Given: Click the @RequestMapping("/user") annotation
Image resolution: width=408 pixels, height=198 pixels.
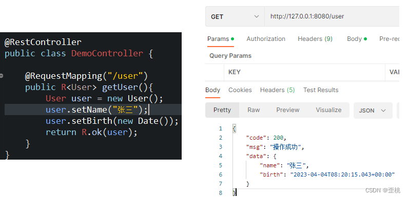Looking at the screenshot, I should pyautogui.click(x=86, y=76).
